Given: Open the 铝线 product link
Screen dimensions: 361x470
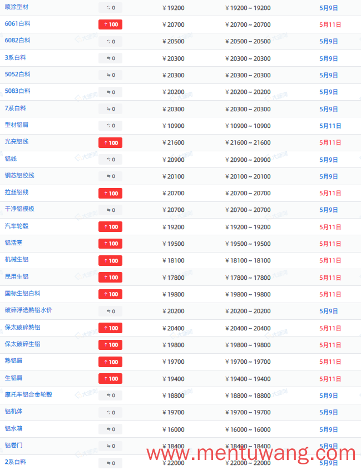Looking at the screenshot, I should (x=11, y=159).
